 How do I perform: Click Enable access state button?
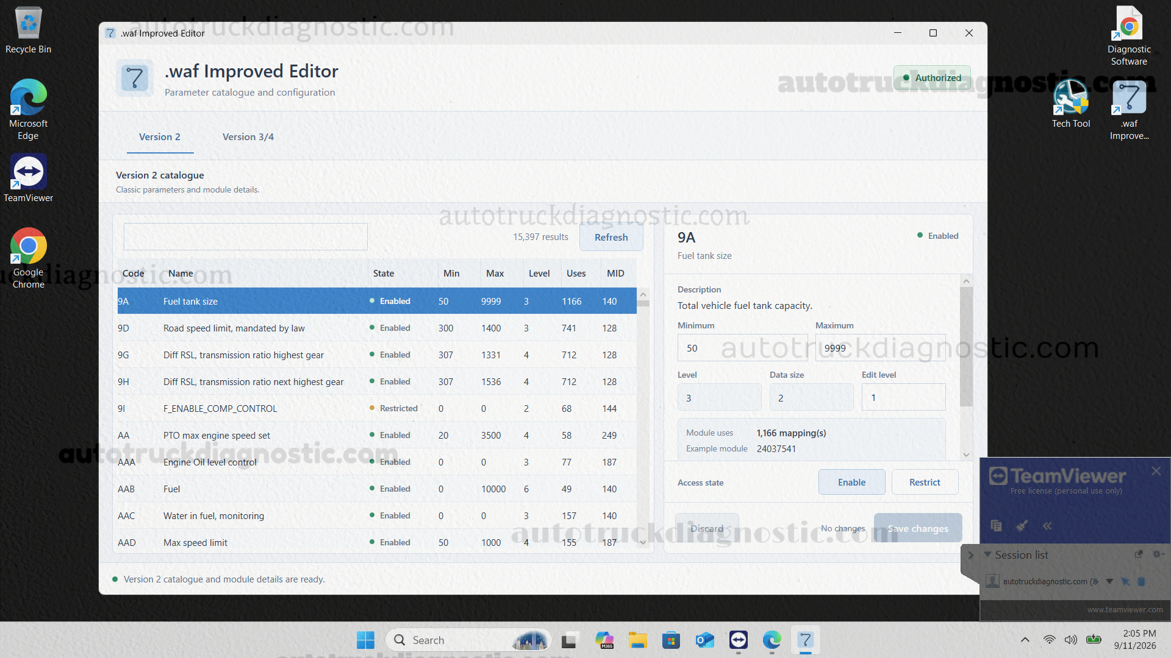tap(851, 482)
